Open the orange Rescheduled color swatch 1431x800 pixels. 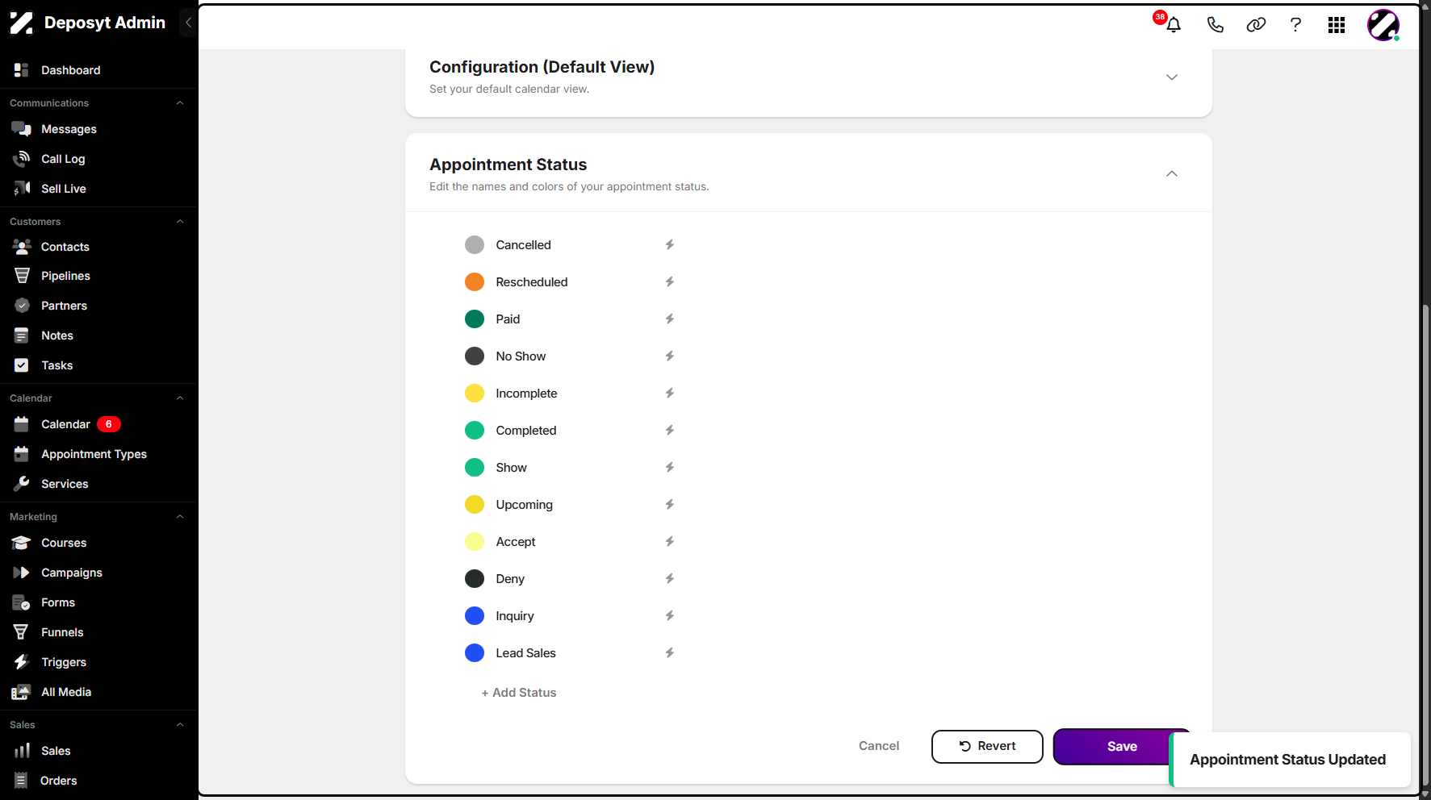pyautogui.click(x=475, y=281)
